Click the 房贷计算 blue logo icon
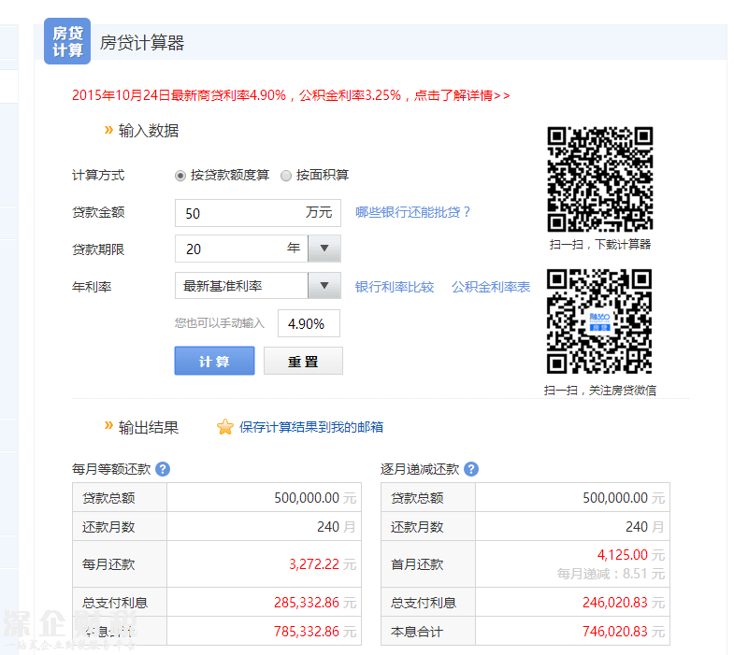Viewport: 734px width, 655px height. coord(67,41)
